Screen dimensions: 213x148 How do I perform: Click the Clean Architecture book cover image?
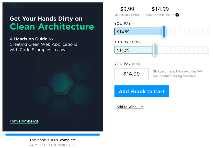tap(53, 67)
